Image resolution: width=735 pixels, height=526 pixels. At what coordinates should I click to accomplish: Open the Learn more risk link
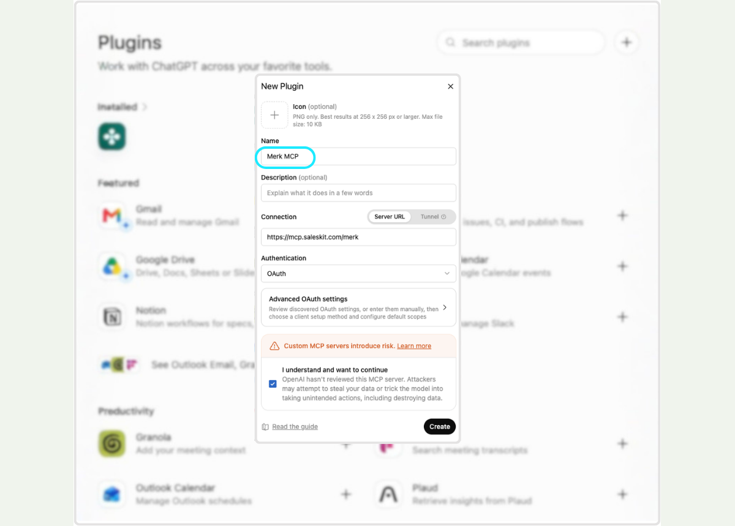414,346
